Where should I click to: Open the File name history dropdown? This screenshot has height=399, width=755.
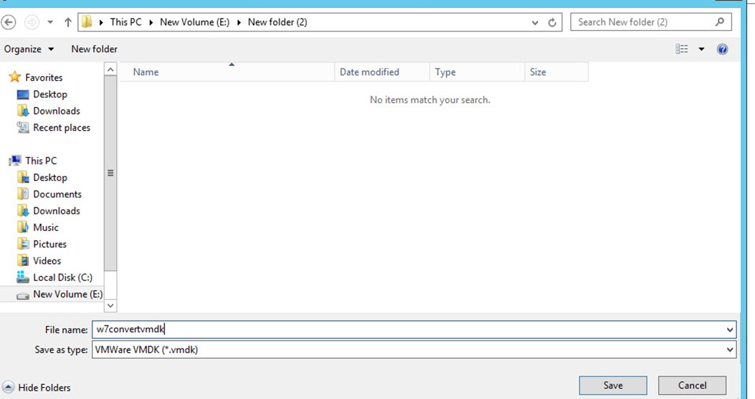click(x=730, y=330)
